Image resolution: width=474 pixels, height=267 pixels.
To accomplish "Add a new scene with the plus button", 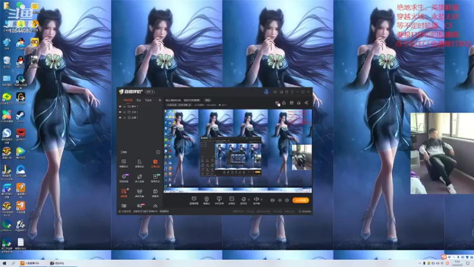I will coord(160,100).
